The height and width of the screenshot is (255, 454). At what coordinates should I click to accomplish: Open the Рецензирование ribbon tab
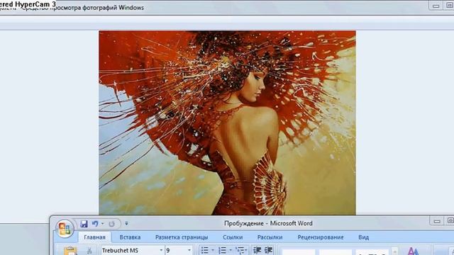coord(321,237)
